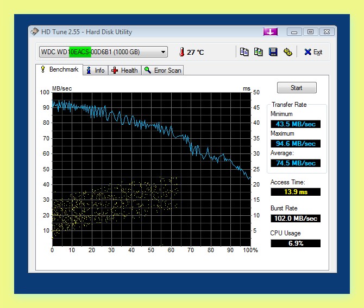Start the benchmark test
Image resolution: width=364 pixels, height=308 pixels.
click(297, 88)
